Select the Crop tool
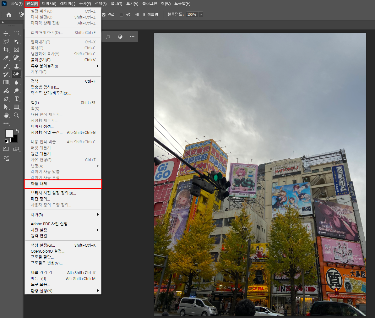 pyautogui.click(x=6, y=50)
